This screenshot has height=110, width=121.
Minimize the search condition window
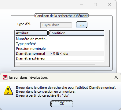coord(82,5)
